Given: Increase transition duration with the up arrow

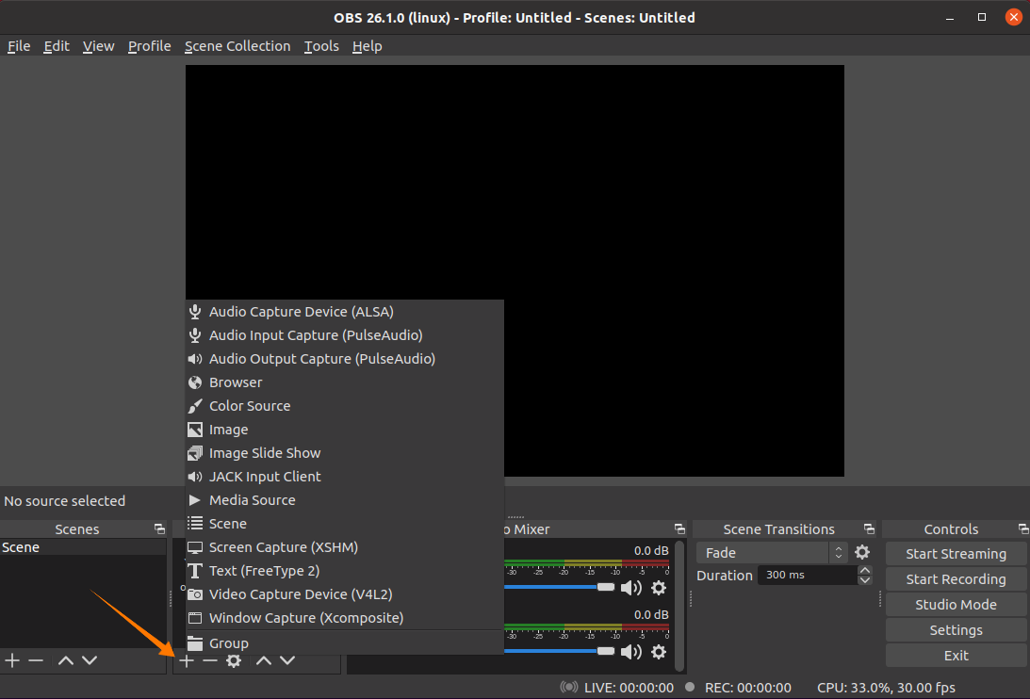Looking at the screenshot, I should coord(865,570).
